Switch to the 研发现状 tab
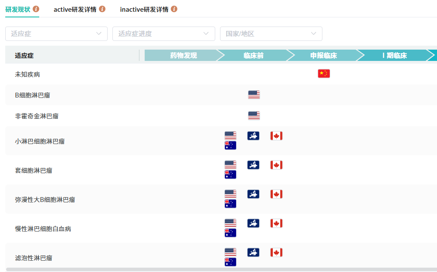Viewport: 437px width, 272px height. (x=18, y=10)
